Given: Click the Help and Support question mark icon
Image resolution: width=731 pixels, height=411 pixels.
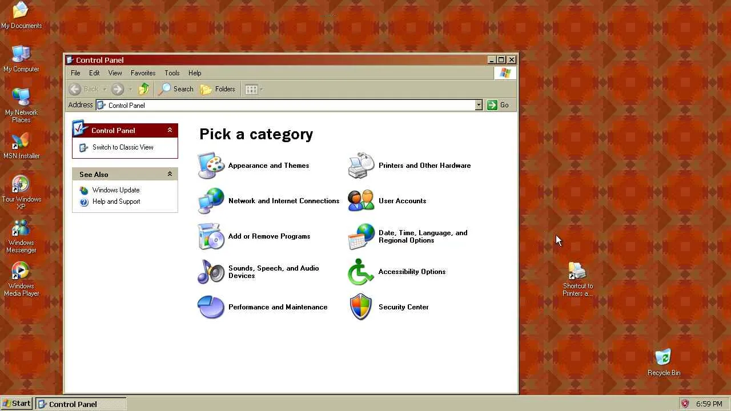Looking at the screenshot, I should (x=84, y=202).
